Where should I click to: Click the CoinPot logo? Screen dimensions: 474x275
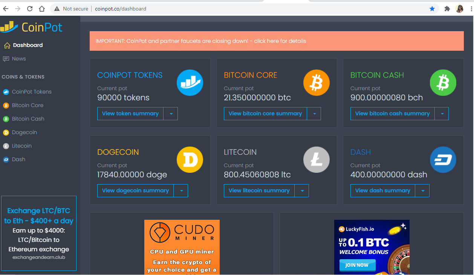tap(32, 27)
